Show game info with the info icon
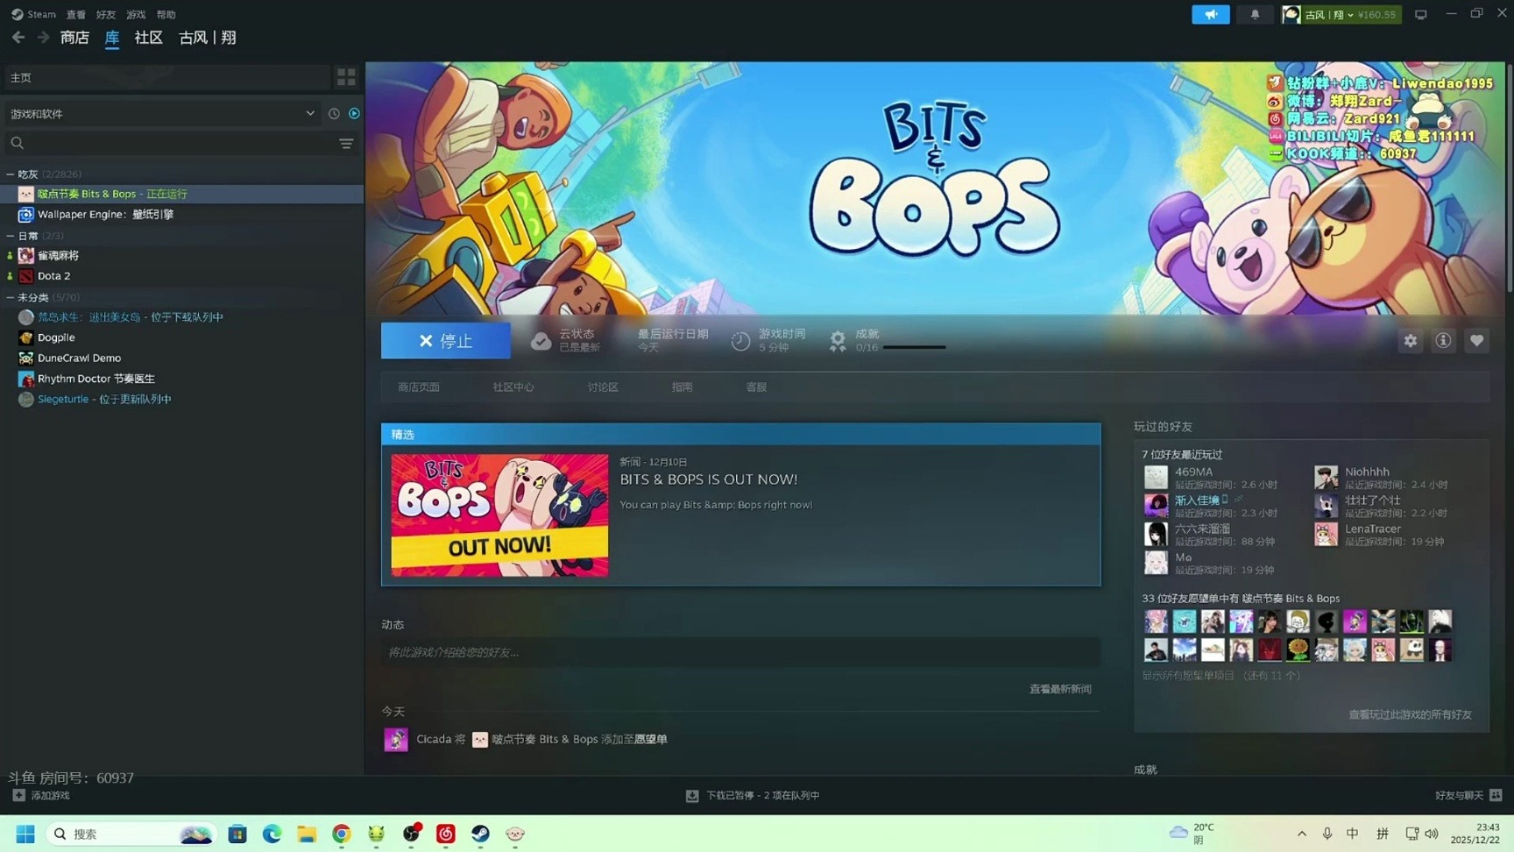The width and height of the screenshot is (1514, 852). click(x=1443, y=341)
